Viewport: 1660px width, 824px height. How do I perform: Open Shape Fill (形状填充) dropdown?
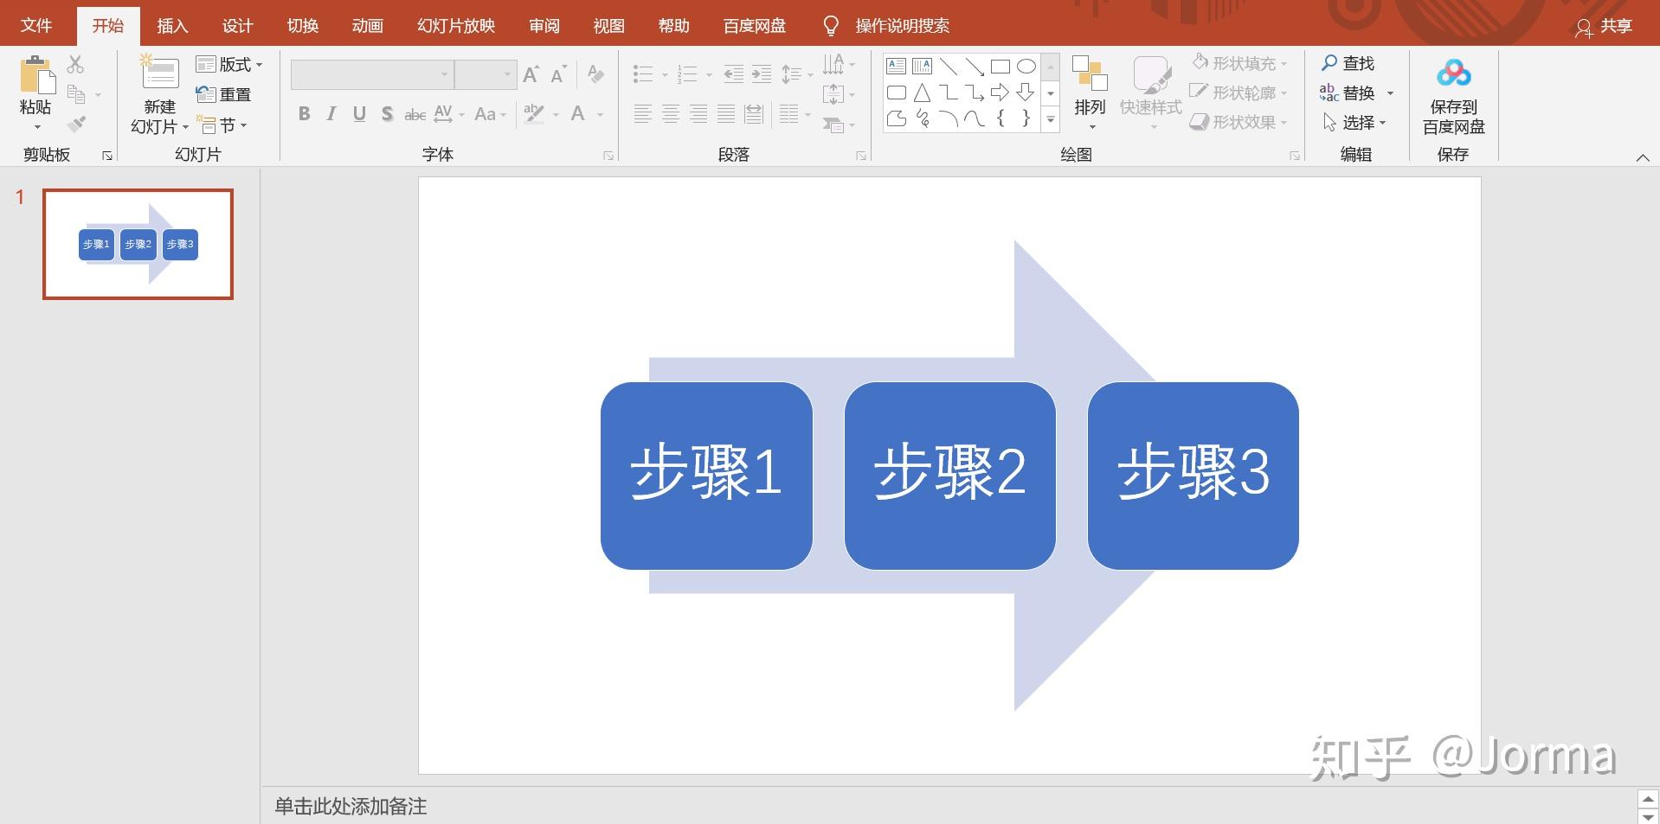(x=1239, y=63)
